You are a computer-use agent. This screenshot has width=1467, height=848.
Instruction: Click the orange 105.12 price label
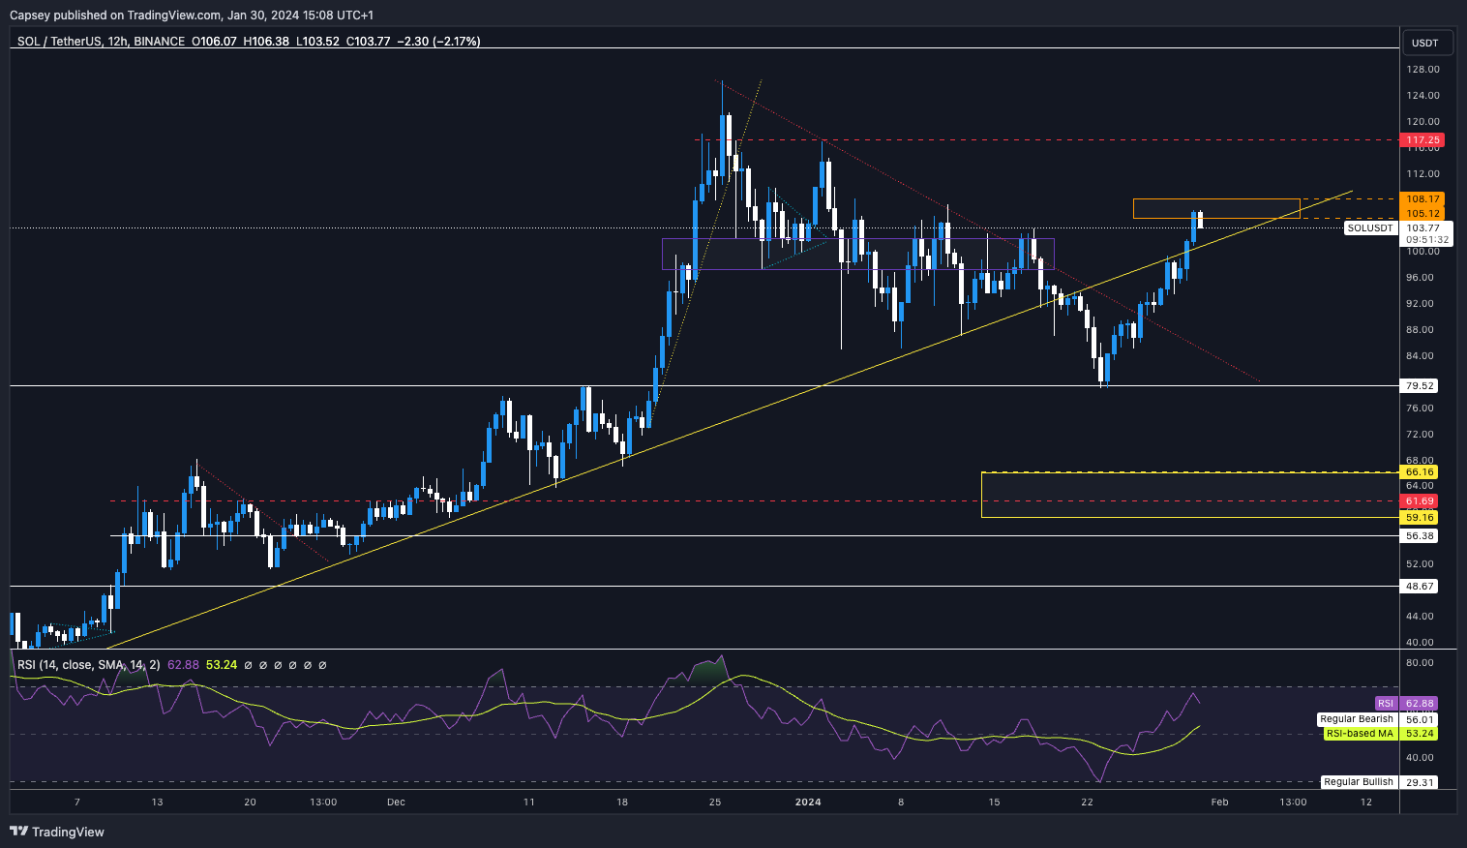1422,213
